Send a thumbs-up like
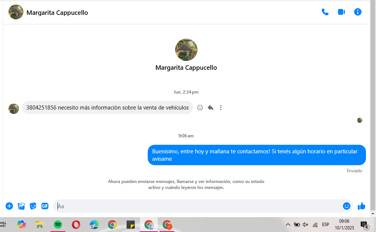Viewport: 376px width, 232px height. pos(362,206)
